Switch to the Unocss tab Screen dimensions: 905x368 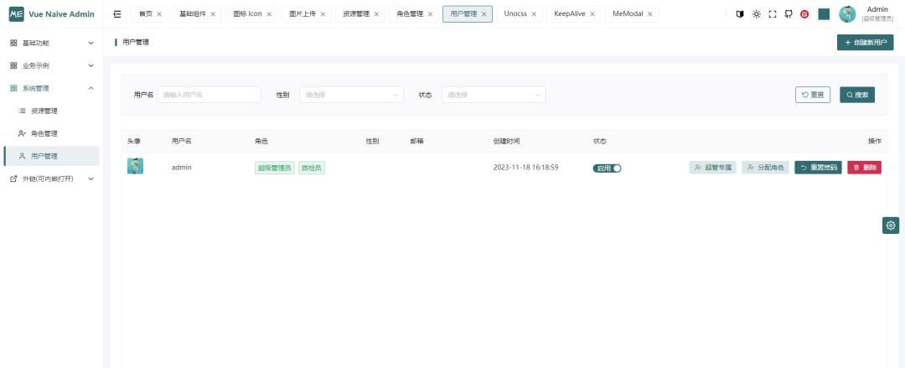click(520, 14)
